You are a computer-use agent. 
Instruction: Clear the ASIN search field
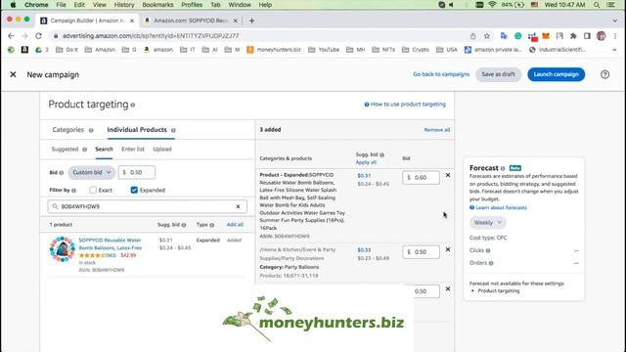(238, 206)
